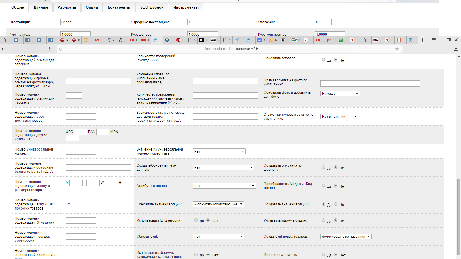The width and height of the screenshot is (461, 259).
Task: Reload the page with the refresh icon
Action: pyautogui.click(x=61, y=49)
